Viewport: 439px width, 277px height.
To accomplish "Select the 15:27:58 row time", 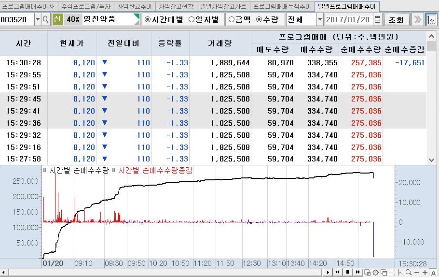I will click(24, 159).
